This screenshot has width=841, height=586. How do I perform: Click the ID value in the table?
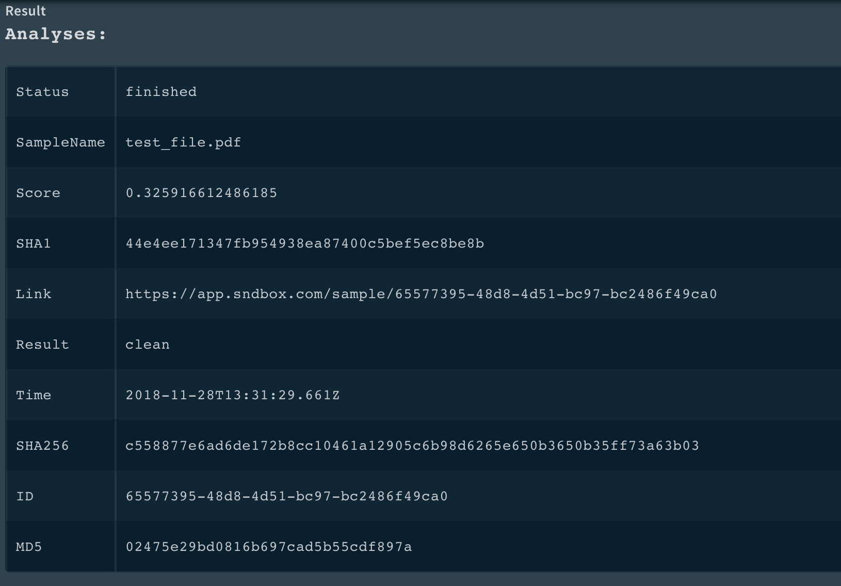(x=287, y=496)
